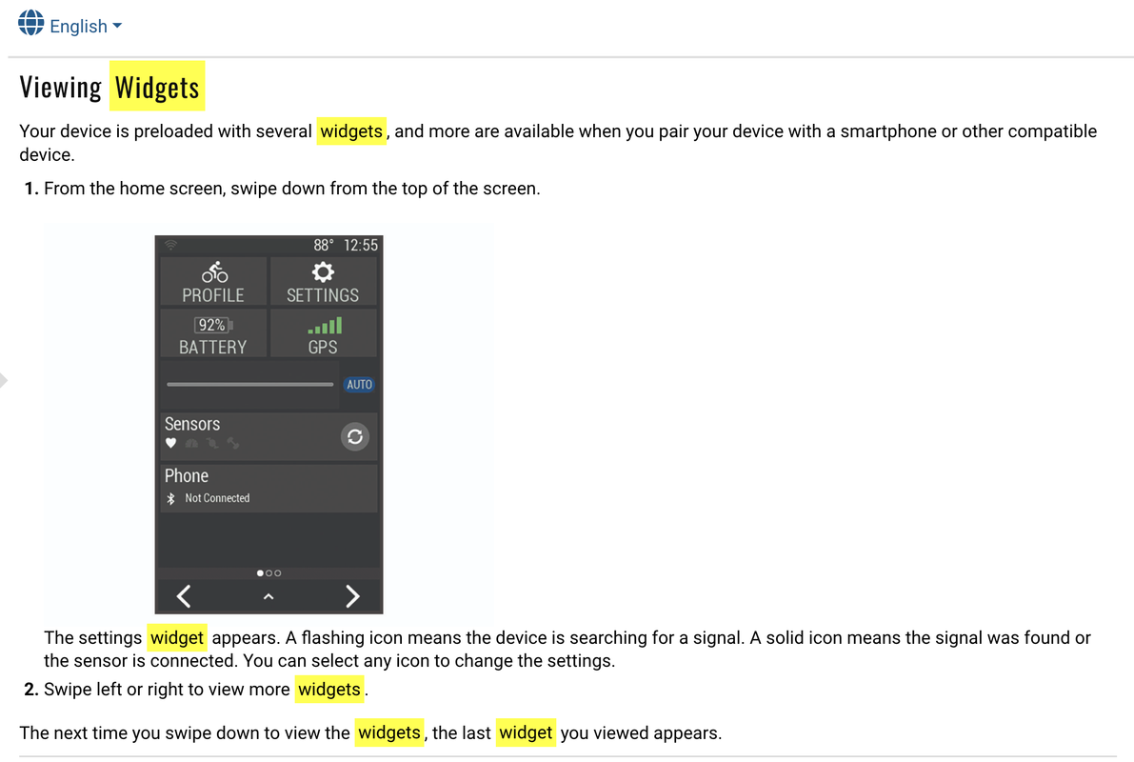Click the Bluetooth icon under Phone

point(170,498)
